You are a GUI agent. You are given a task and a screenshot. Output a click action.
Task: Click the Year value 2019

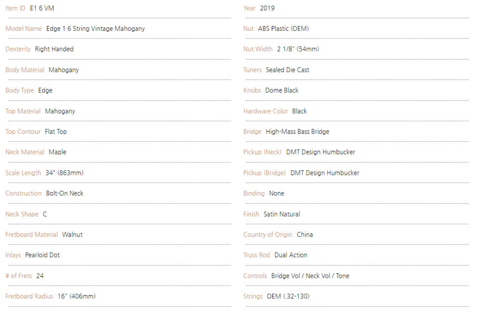[267, 8]
